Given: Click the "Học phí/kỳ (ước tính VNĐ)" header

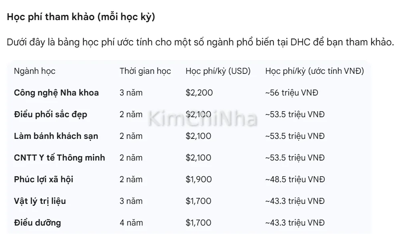Looking at the screenshot, I should coord(315,71).
